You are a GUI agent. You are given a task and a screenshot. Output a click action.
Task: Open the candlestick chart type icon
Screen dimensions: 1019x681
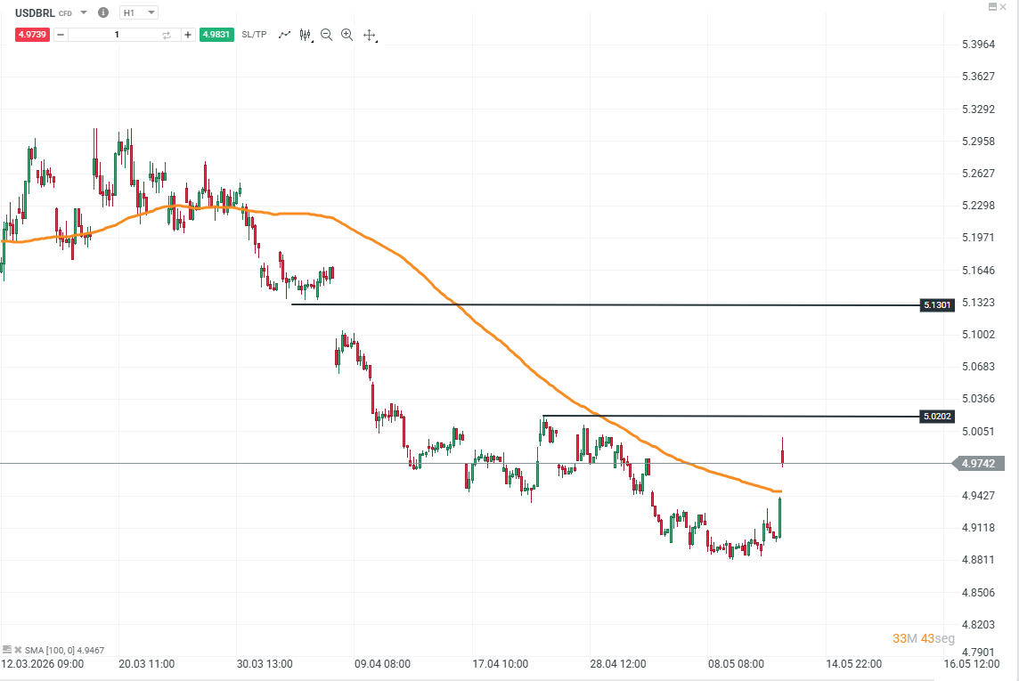click(x=305, y=35)
